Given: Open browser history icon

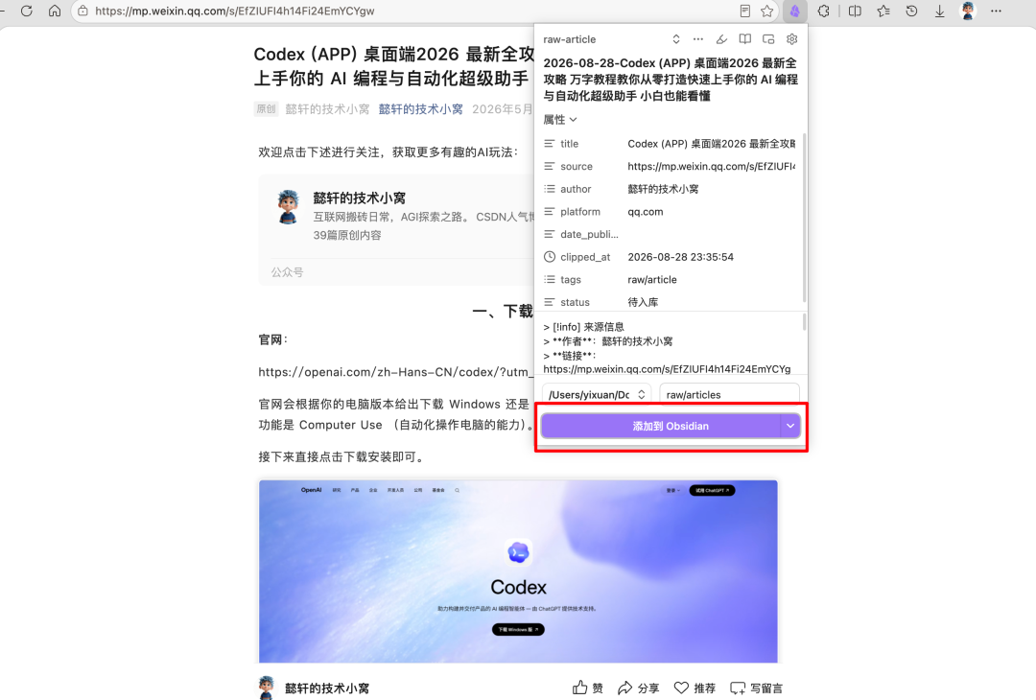Looking at the screenshot, I should coord(912,11).
